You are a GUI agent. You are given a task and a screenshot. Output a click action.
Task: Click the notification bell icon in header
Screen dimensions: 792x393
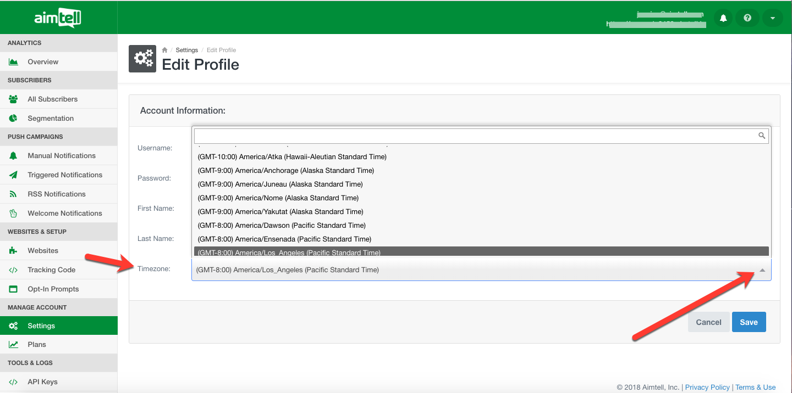coord(723,18)
